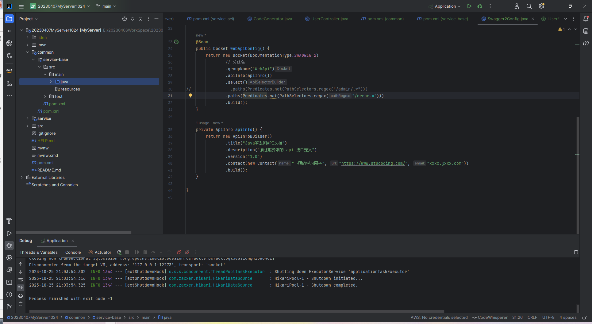Rerun the Application debug session
The height and width of the screenshot is (324, 592).
pyautogui.click(x=119, y=252)
